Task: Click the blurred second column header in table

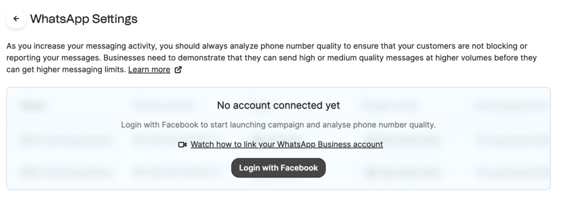Action: [164, 106]
